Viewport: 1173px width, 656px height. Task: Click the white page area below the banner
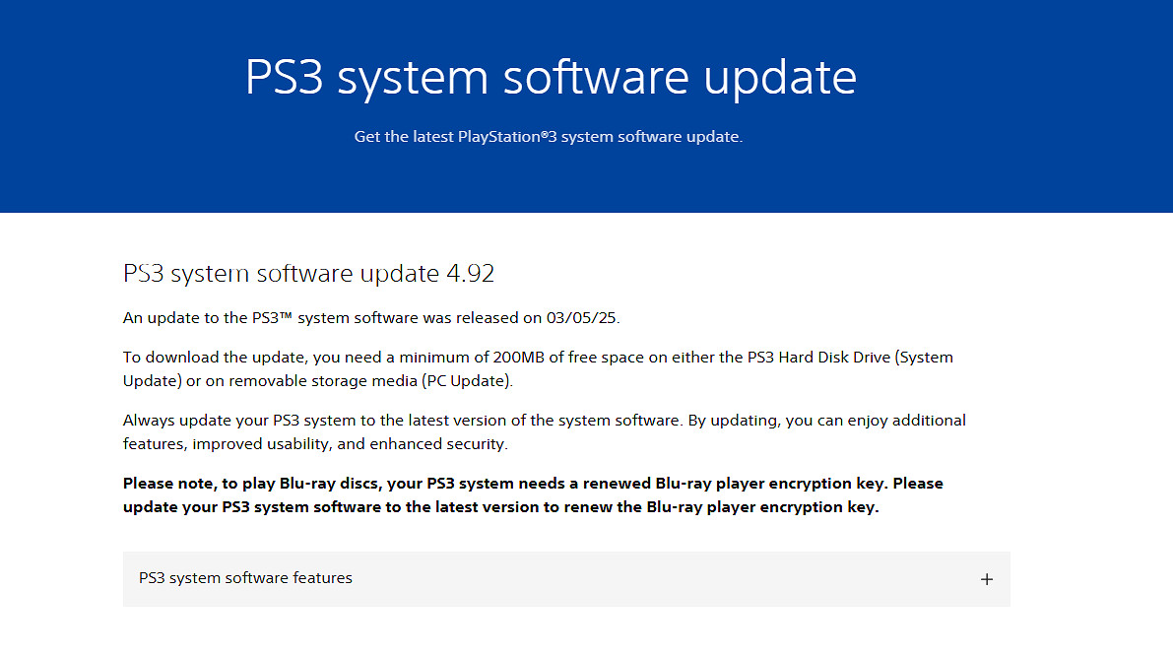586,630
